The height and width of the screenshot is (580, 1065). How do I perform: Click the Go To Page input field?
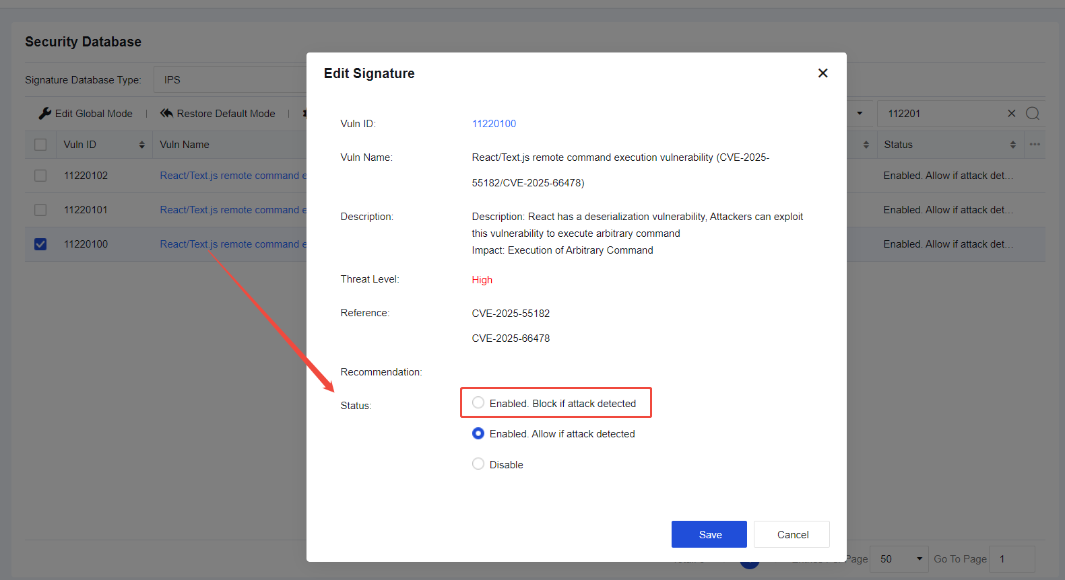coord(1012,559)
